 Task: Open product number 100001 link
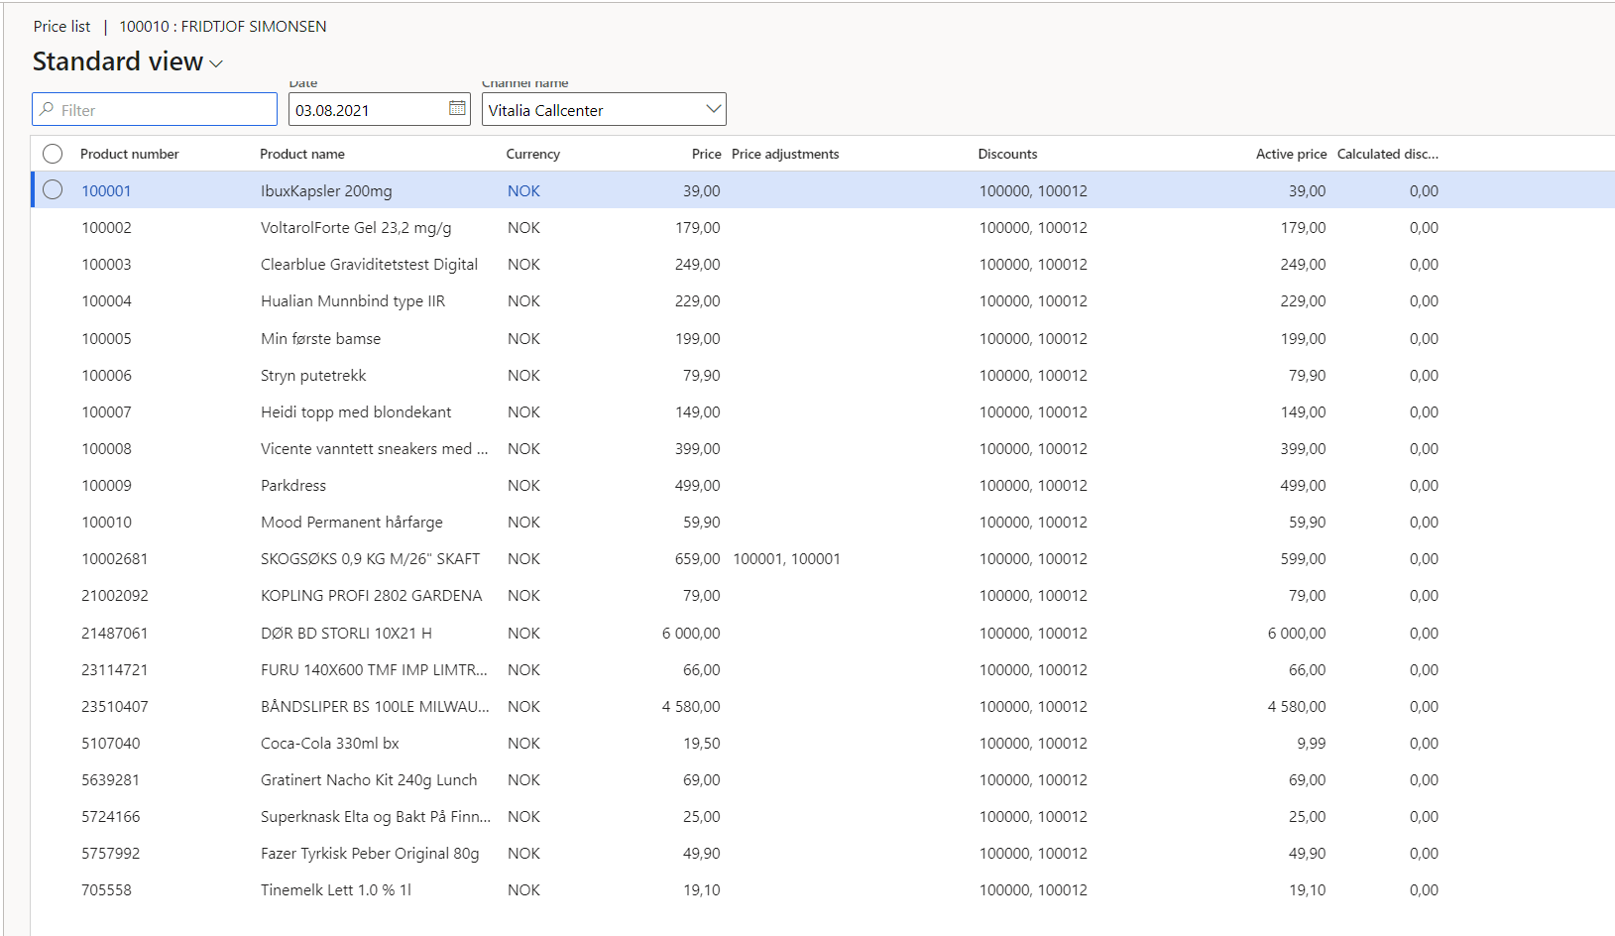(106, 191)
